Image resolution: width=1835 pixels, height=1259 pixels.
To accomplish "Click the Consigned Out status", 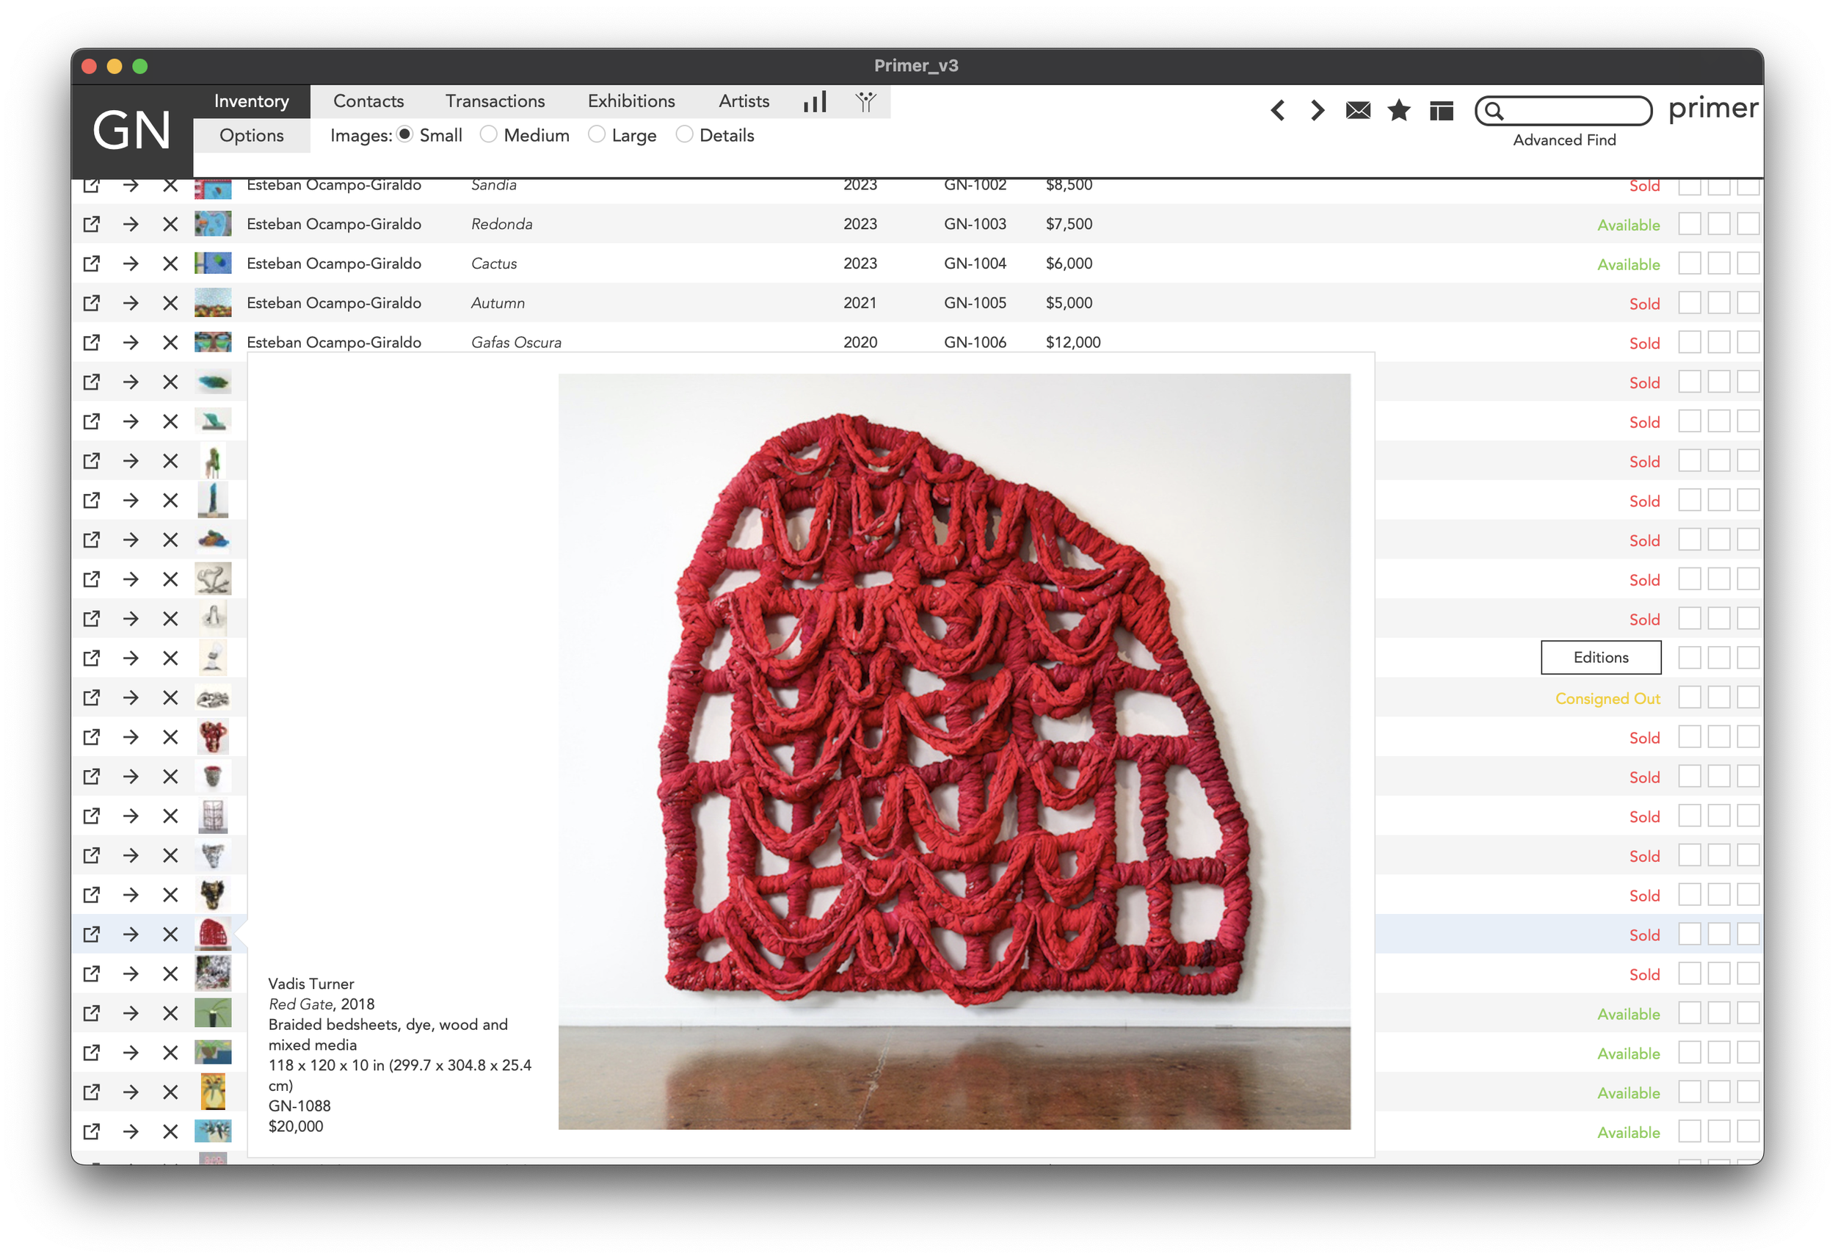I will 1607,699.
